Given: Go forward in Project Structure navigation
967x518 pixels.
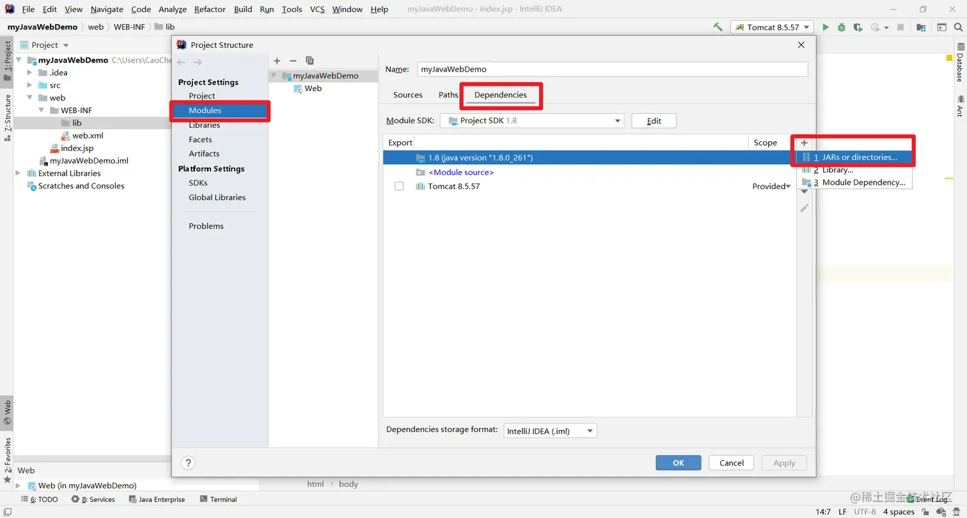Looking at the screenshot, I should 198,62.
